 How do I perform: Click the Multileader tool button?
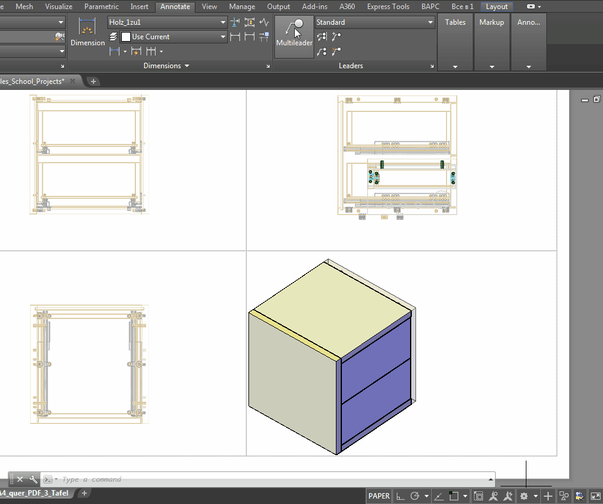click(294, 34)
